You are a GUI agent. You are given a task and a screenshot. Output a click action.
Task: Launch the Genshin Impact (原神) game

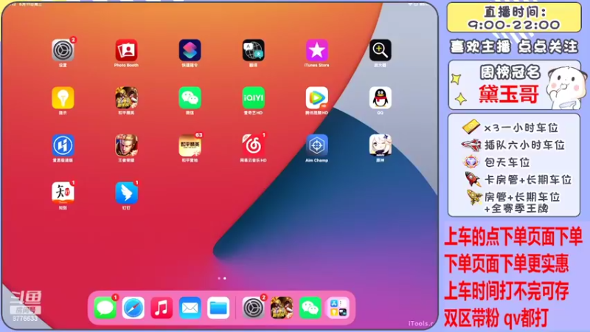tap(380, 145)
